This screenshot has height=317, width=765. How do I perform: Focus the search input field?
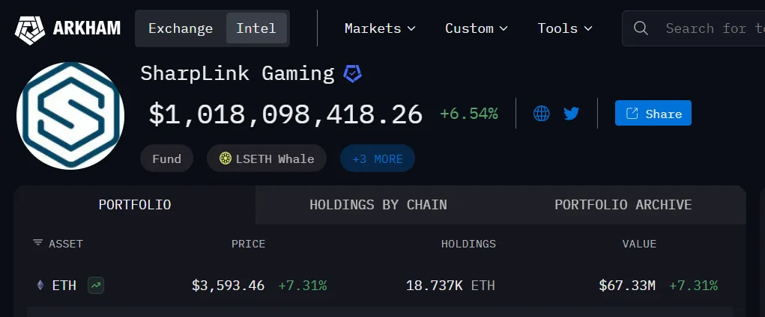click(x=712, y=28)
